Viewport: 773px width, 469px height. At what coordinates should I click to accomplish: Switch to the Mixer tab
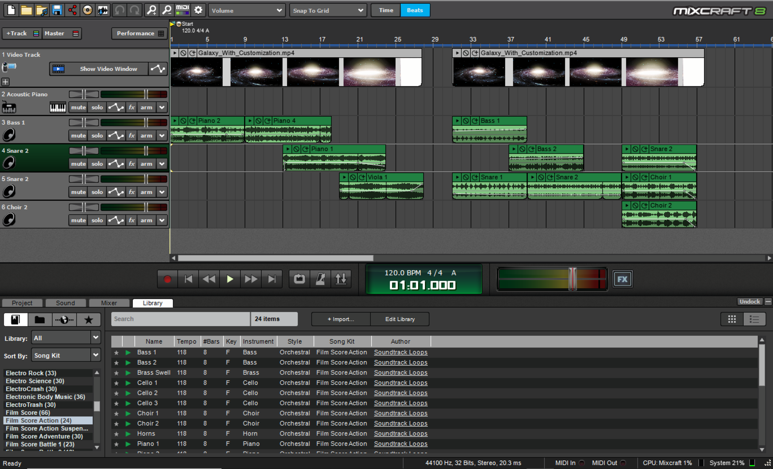point(109,303)
